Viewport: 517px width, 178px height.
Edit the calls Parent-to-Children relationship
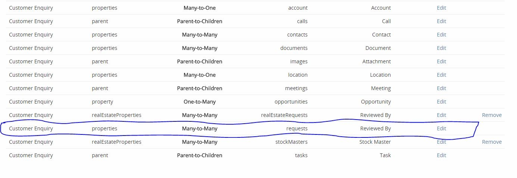pos(441,21)
